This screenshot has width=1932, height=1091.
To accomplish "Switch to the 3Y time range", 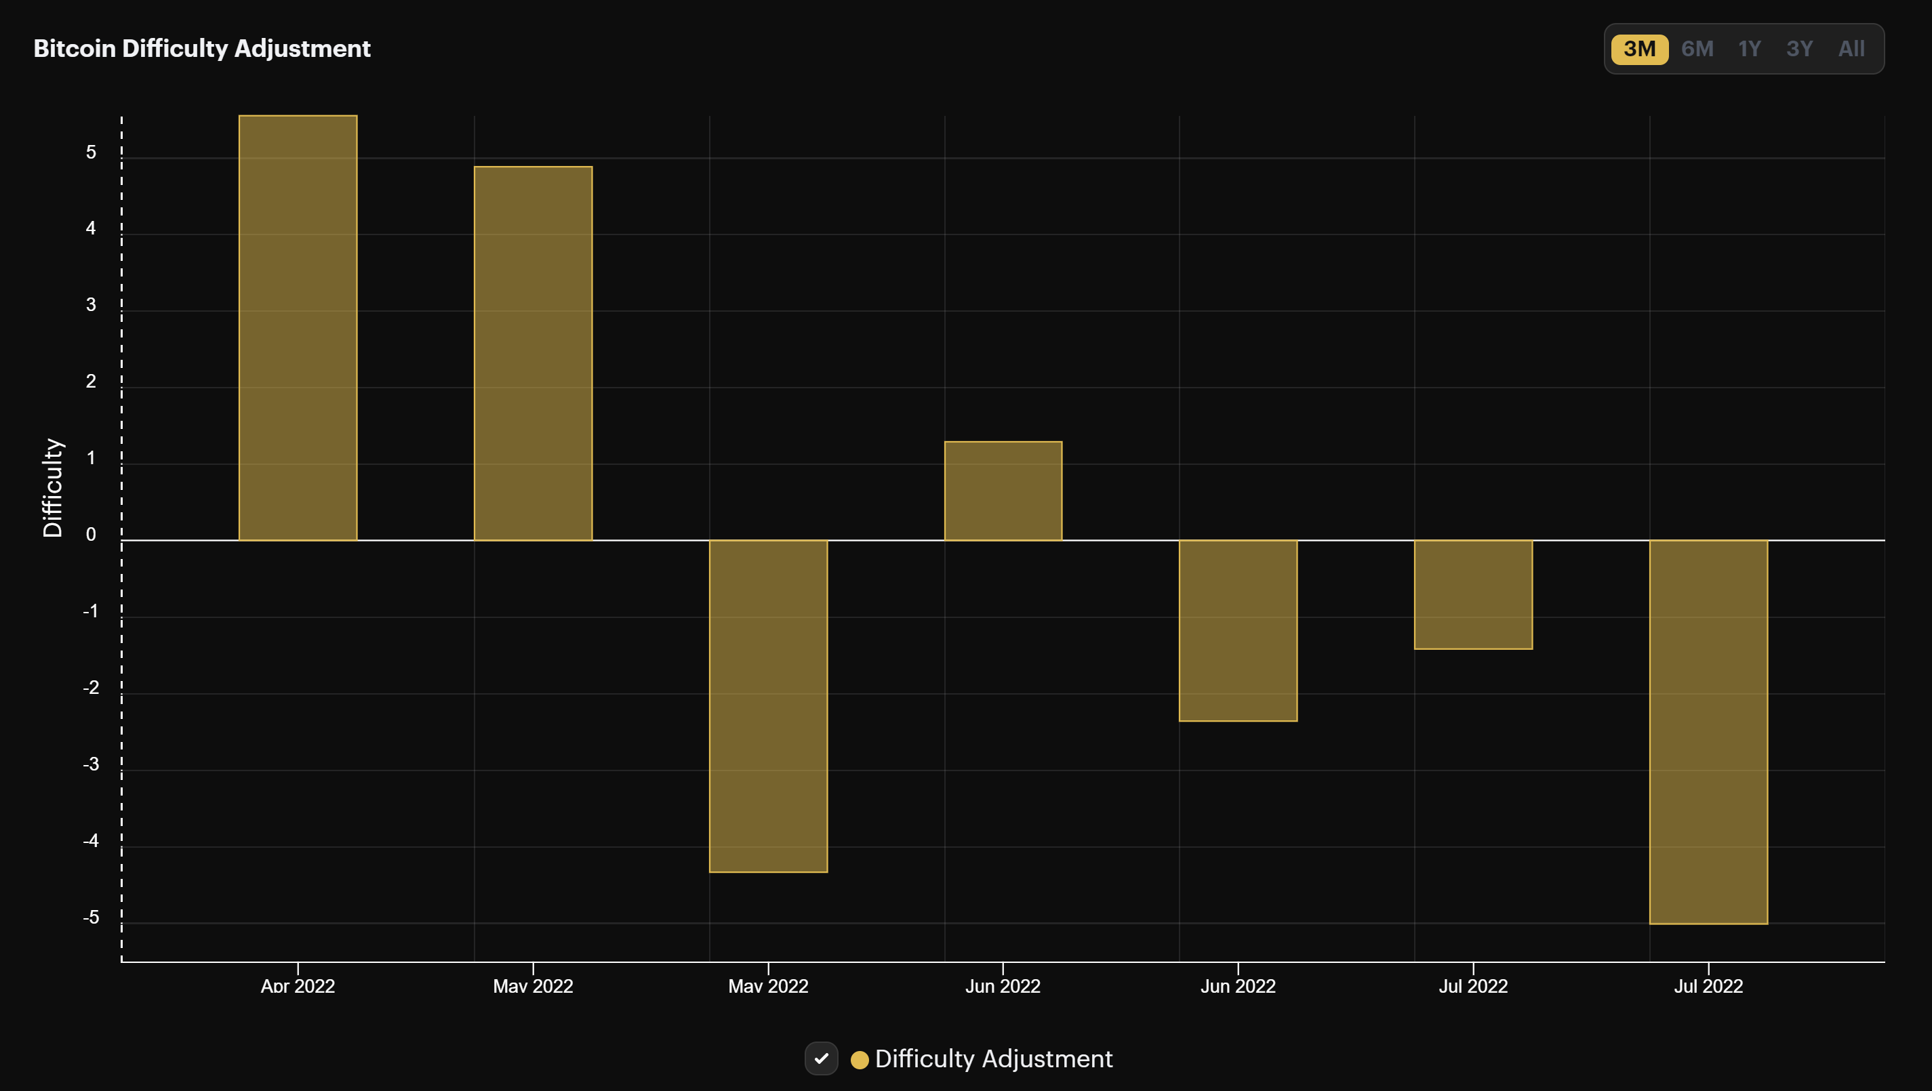I will [x=1799, y=49].
